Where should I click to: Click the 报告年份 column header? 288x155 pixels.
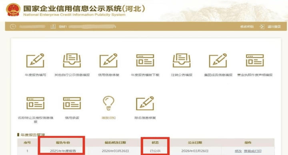click(63, 143)
